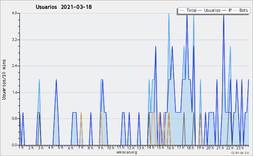Click the '3 h' x-axis label

pos(40,148)
